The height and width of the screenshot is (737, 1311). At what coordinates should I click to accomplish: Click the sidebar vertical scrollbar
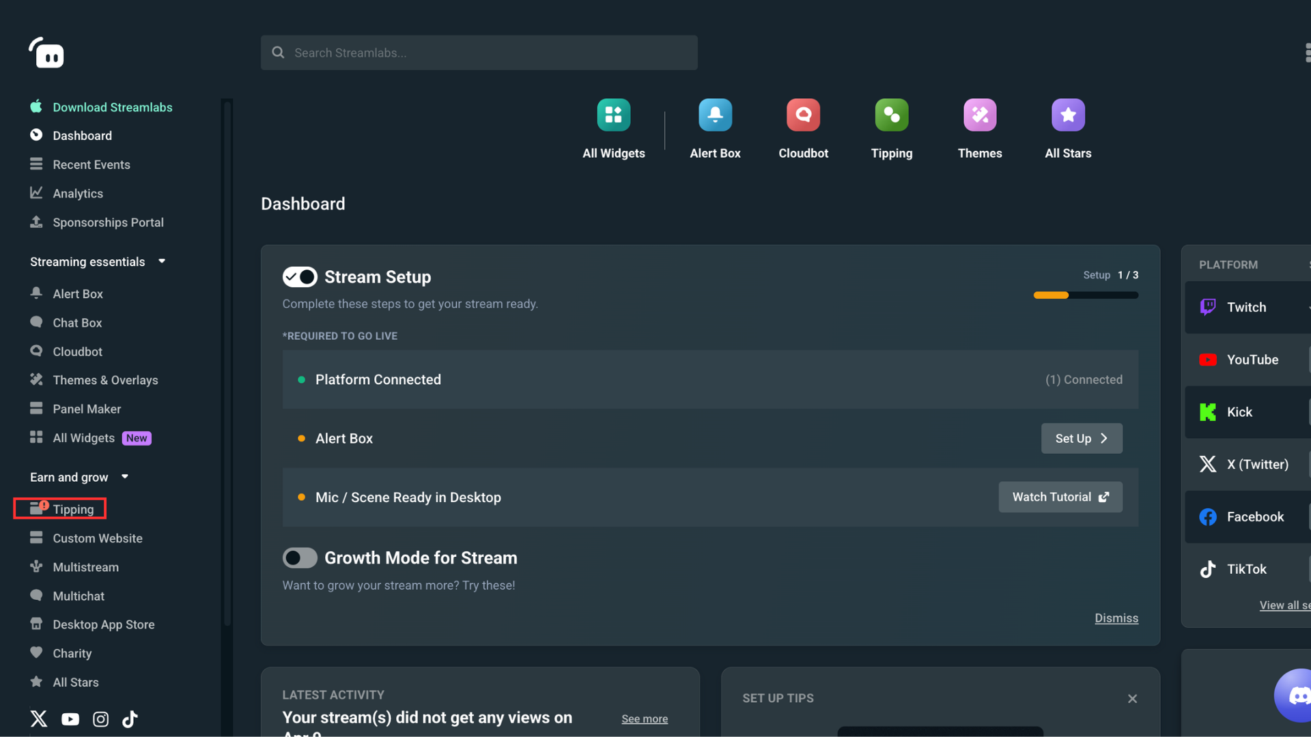[x=227, y=362]
